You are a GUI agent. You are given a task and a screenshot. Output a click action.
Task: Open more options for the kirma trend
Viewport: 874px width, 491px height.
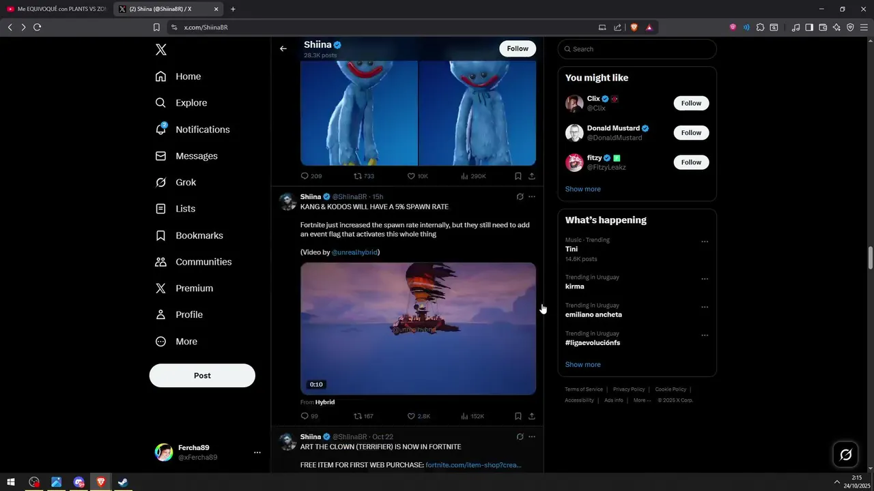tap(705, 279)
